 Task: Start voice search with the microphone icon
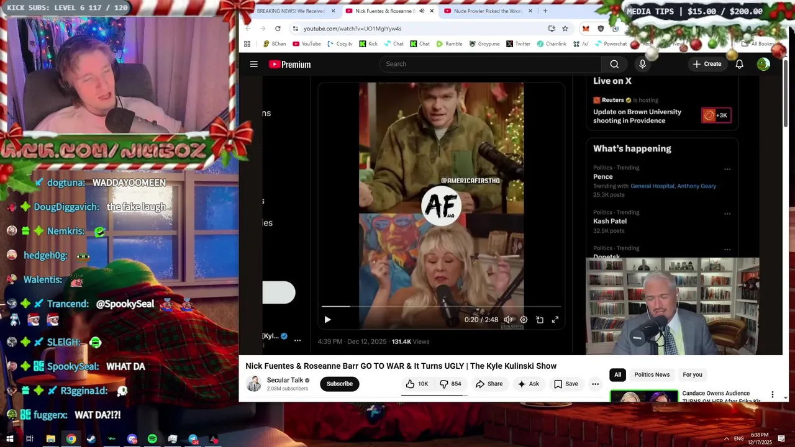[x=642, y=64]
